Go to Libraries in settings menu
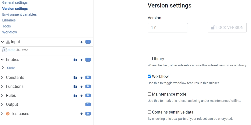Viewport: 251px width, 125px height. click(x=9, y=20)
